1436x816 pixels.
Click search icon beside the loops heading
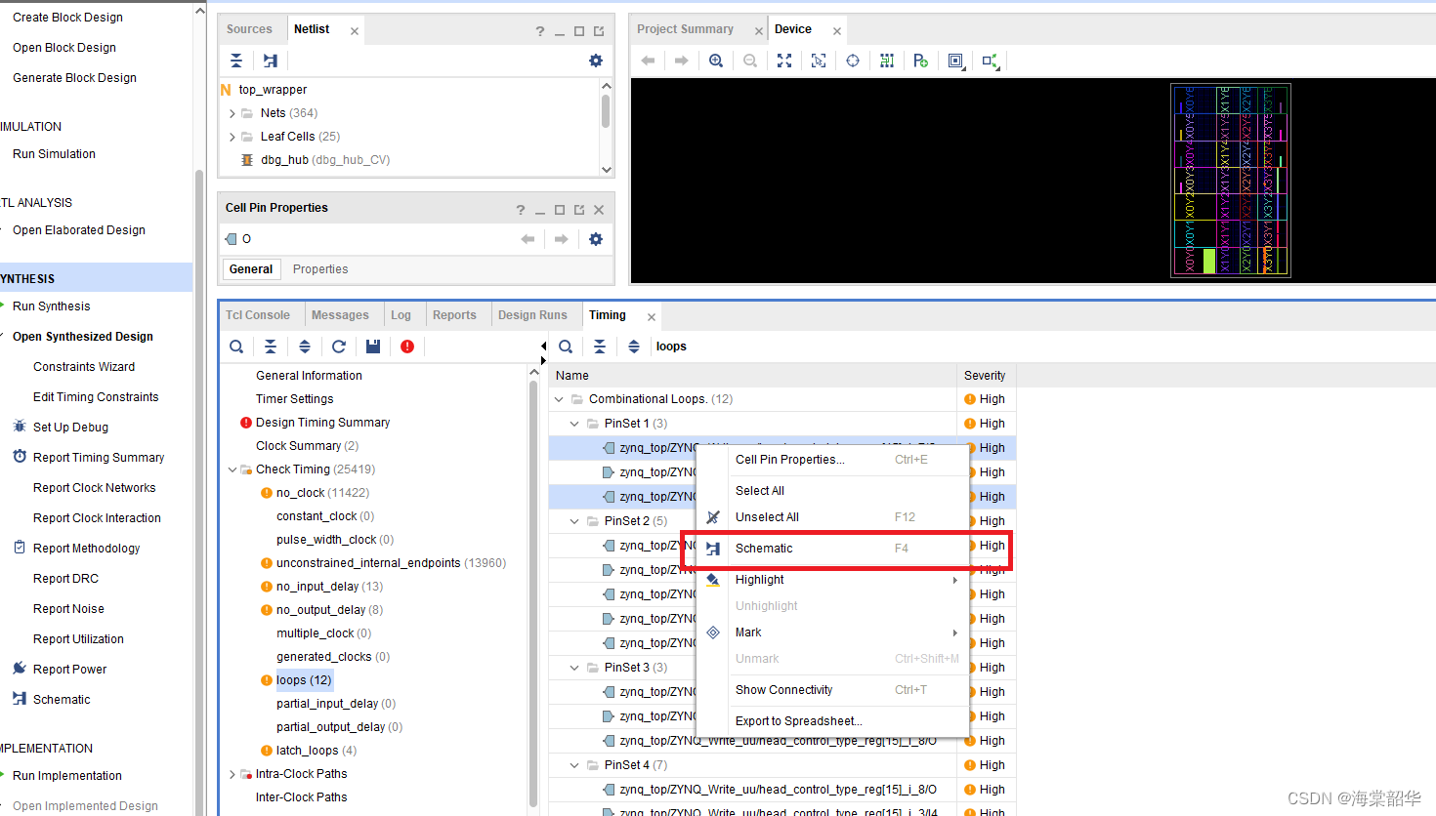point(566,347)
